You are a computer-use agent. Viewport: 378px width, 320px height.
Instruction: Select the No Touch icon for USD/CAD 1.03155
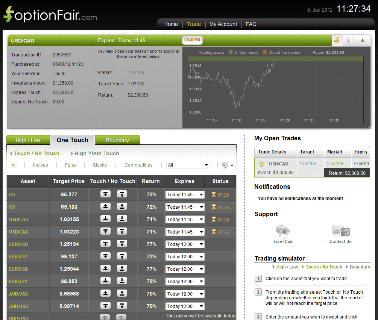tap(121, 219)
